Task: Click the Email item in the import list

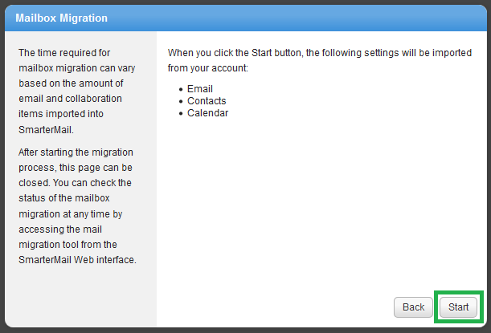Action: click(x=200, y=89)
